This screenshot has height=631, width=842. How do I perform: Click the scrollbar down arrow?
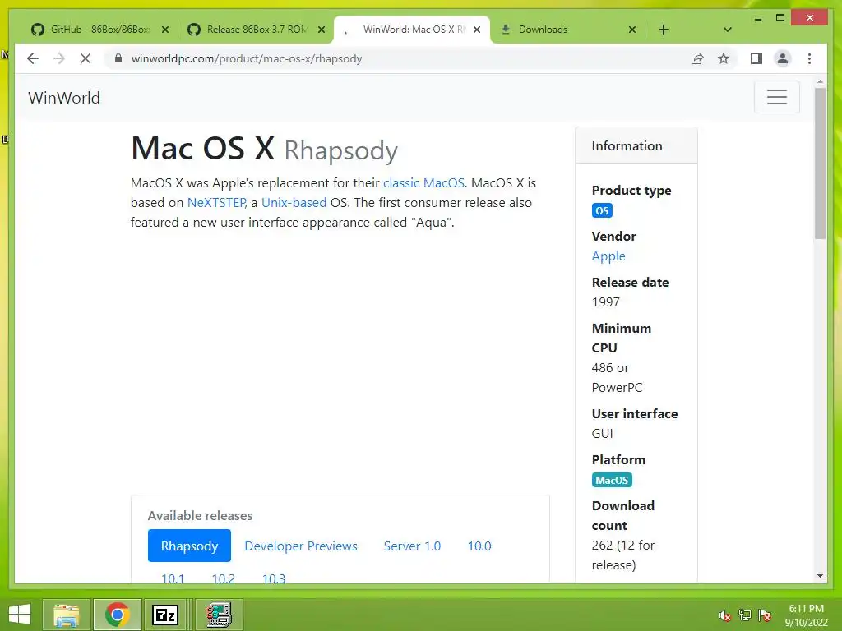click(820, 576)
